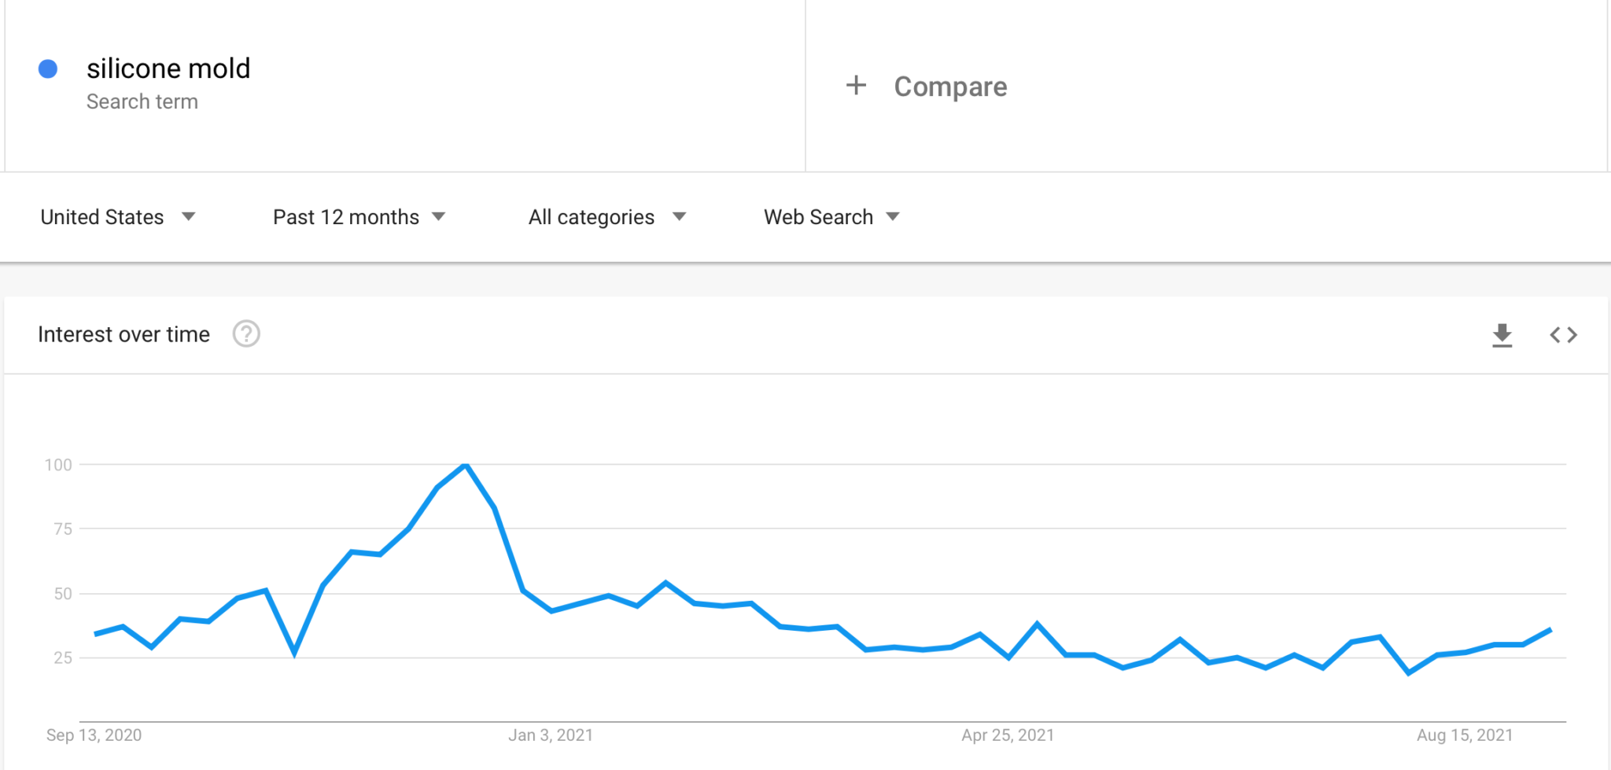Screen dimensions: 1611x770
Task: Click the Apr 25, 2021 axis label
Action: click(x=1008, y=735)
